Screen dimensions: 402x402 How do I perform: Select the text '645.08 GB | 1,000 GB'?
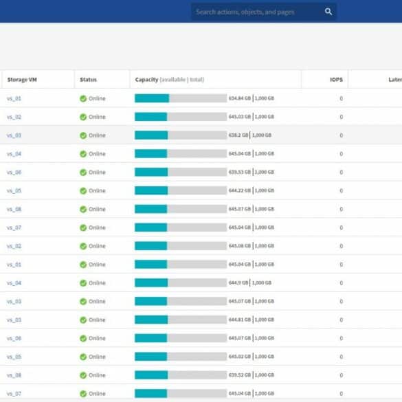(x=252, y=246)
